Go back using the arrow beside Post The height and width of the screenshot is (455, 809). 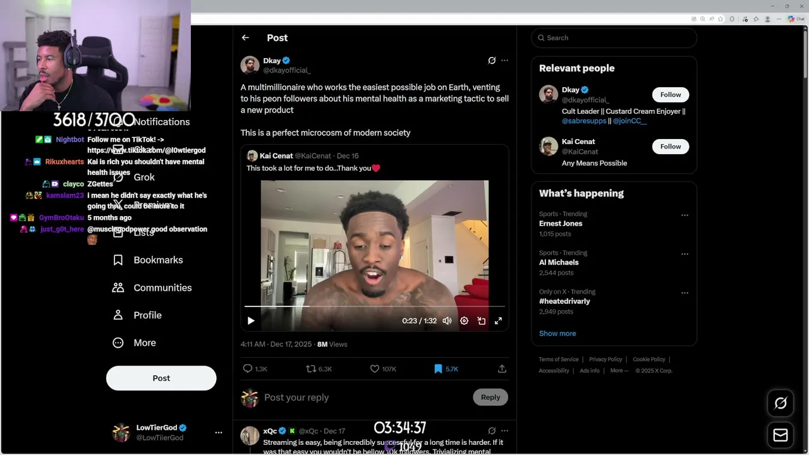click(245, 38)
